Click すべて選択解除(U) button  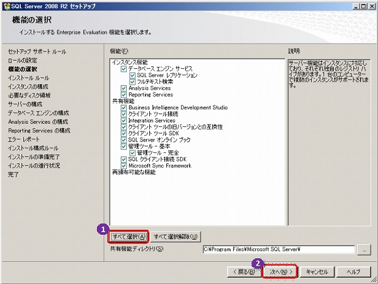point(175,237)
